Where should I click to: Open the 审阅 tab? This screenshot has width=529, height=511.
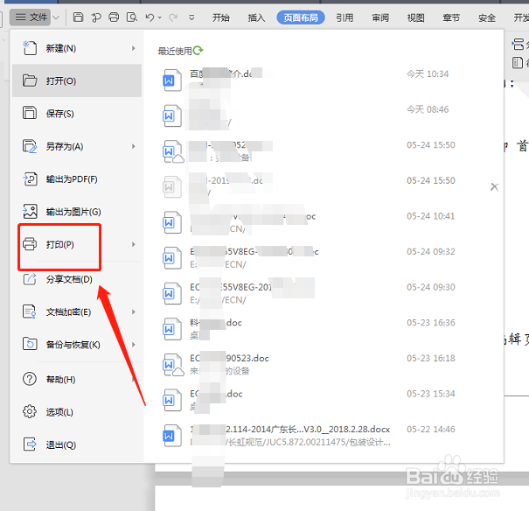click(380, 17)
